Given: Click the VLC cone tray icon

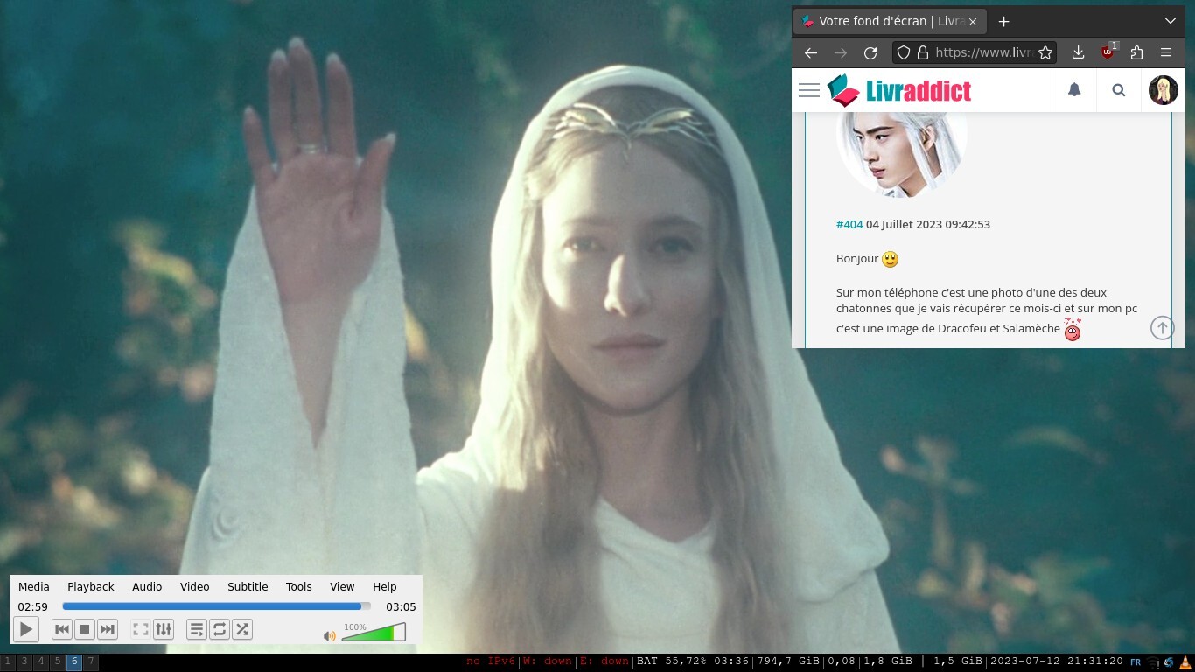Looking at the screenshot, I should 1186,662.
